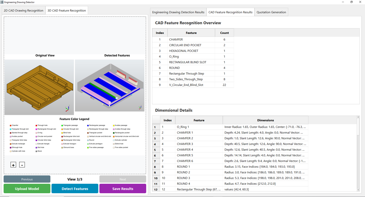Image resolution: width=365 pixels, height=197 pixels.
Task: Click the Detected Features model rendering
Action: pos(110,86)
